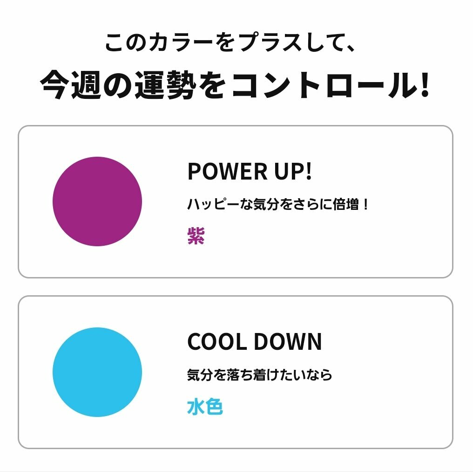Screen dimensions: 473x472
Task: Click the 気分を落ち着けたいなら description
Action: (x=259, y=375)
